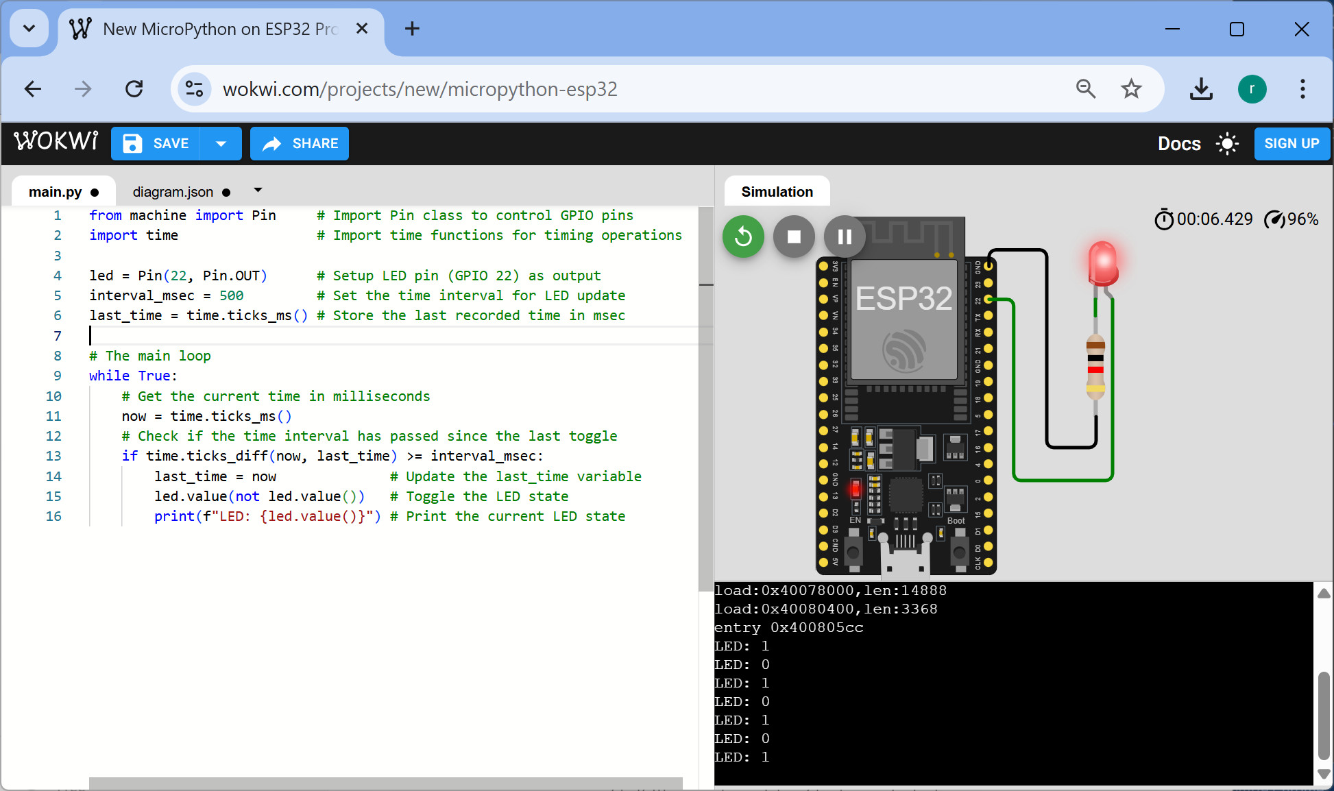Toggle light/dark theme sun icon
Screen dimensions: 1334x791
point(1227,143)
